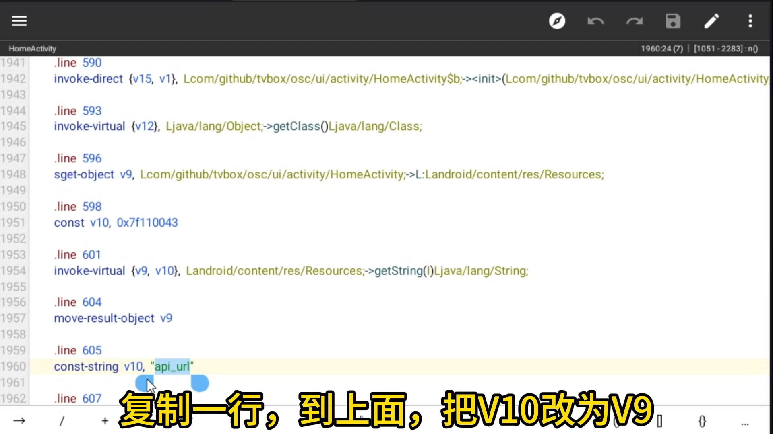Show more symbols with ellipsis button

(745, 424)
